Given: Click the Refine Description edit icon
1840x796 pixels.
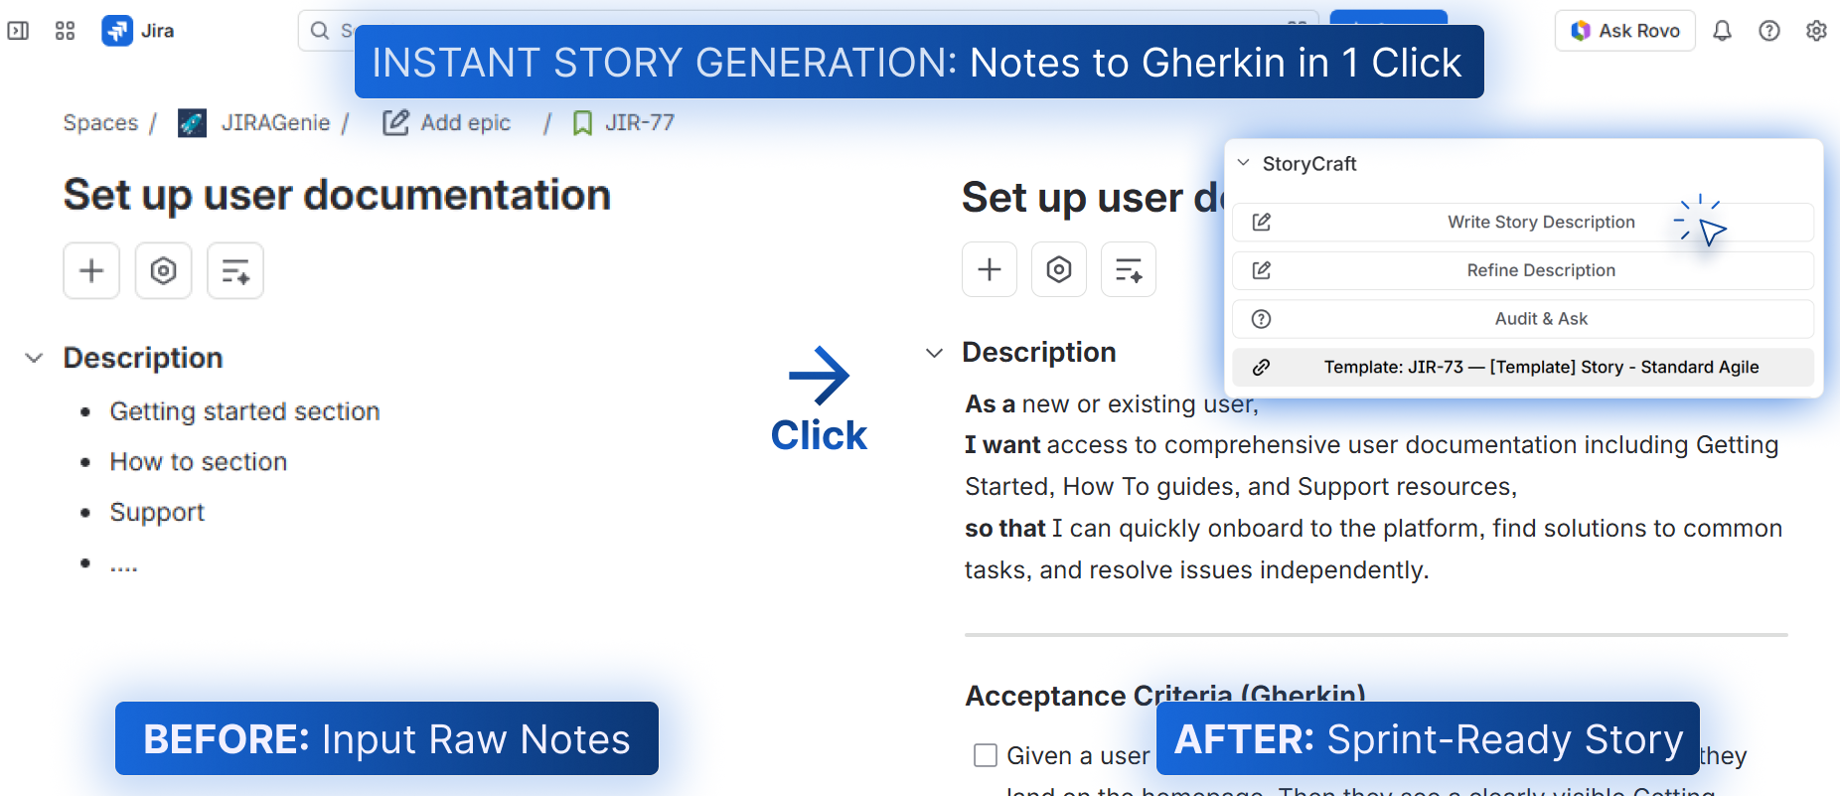Looking at the screenshot, I should (1262, 270).
